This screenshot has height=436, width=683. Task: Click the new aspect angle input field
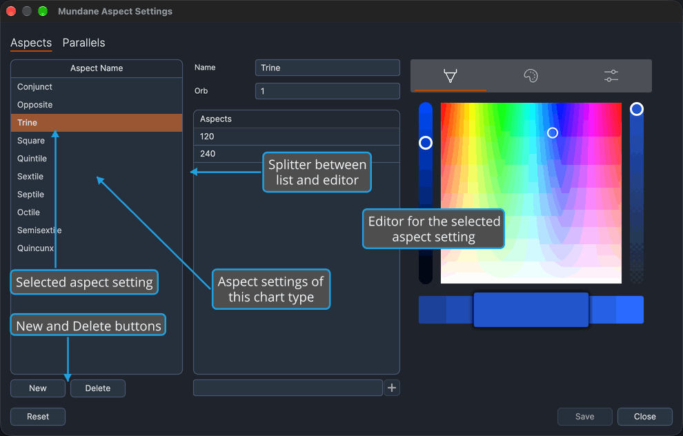(288, 388)
